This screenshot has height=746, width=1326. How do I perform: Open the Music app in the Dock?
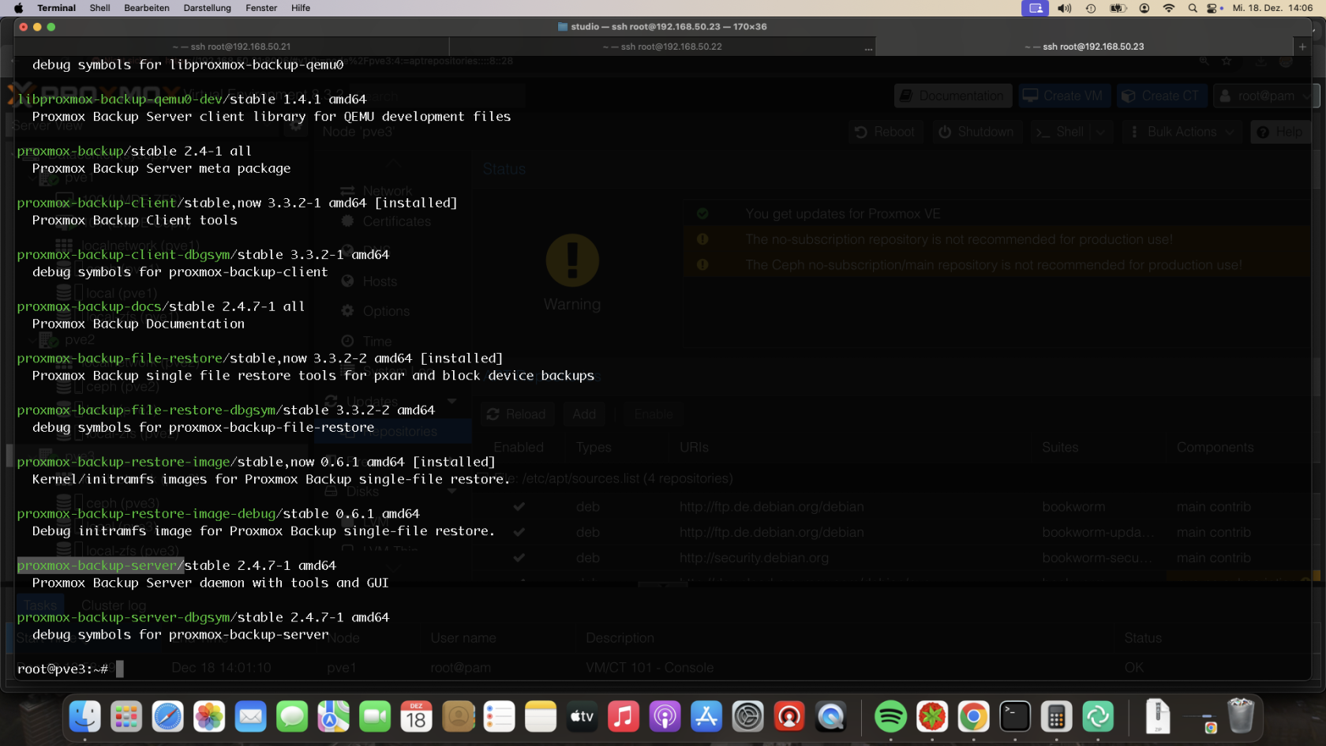(624, 717)
